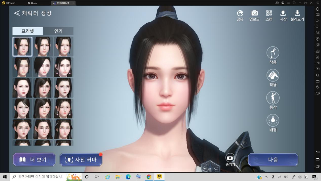Rotate the screen from the sidebar
This screenshot has width=321, height=181.
coord(317,93)
